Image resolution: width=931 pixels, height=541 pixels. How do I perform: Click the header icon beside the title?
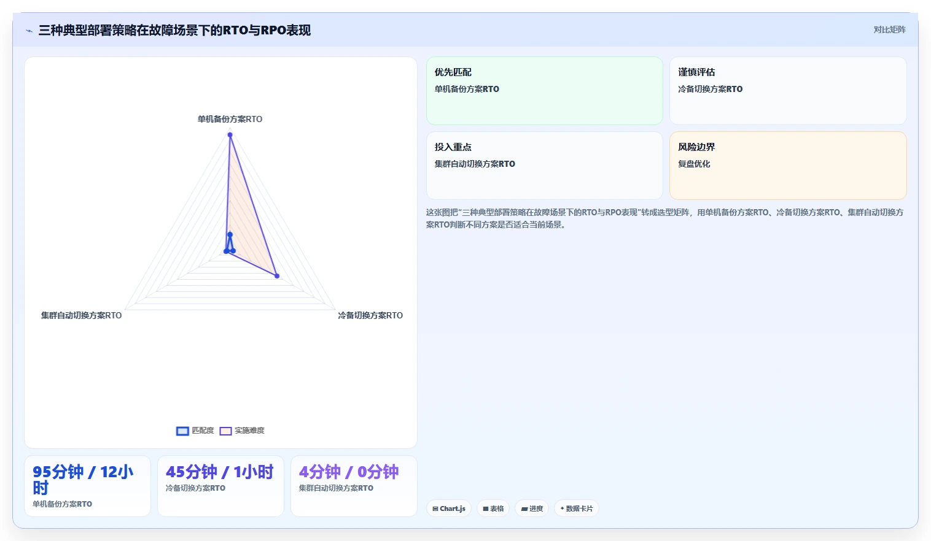tap(29, 31)
